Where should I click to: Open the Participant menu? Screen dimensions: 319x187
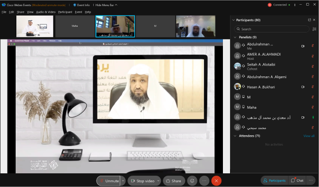coord(65,12)
